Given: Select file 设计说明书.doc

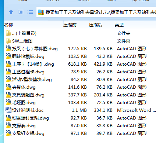Looking at the screenshot, I should 28,110.
